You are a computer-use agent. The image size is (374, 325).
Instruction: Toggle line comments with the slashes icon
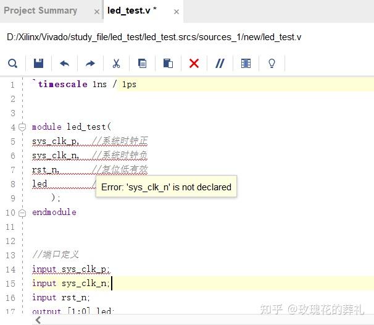(x=220, y=64)
